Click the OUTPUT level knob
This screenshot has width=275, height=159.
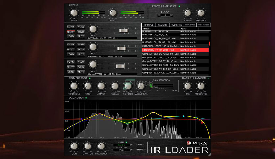coord(113,13)
